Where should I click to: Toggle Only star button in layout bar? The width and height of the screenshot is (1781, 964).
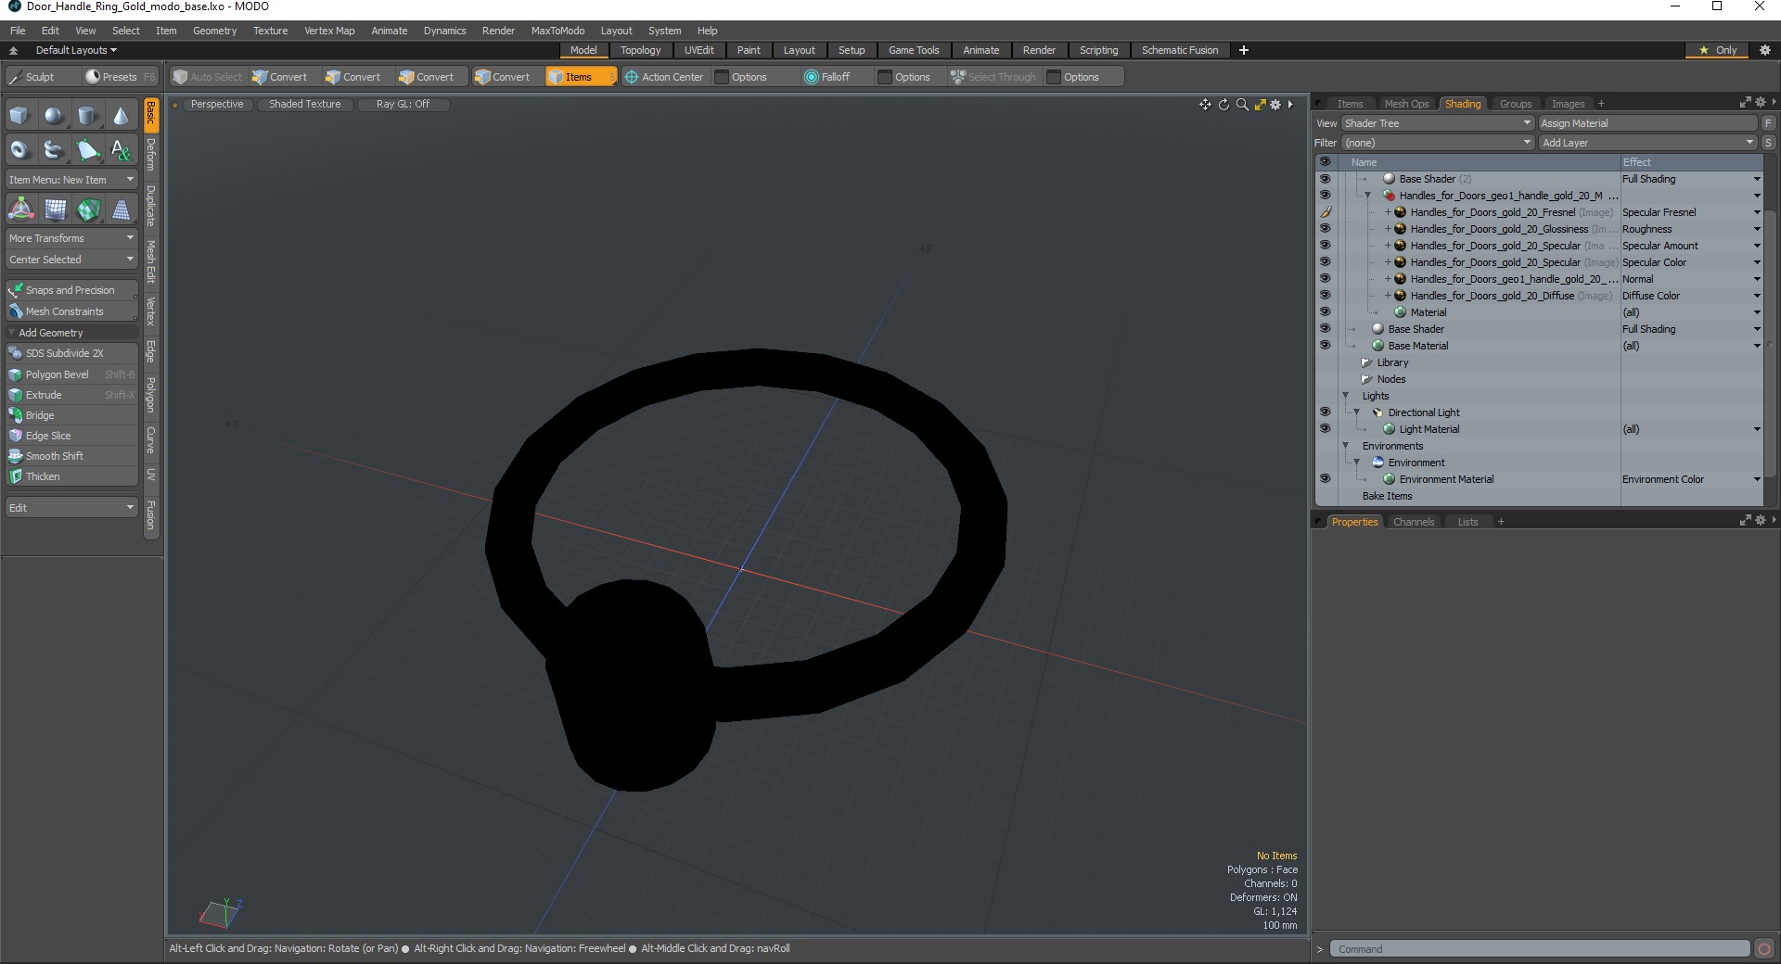pyautogui.click(x=1717, y=50)
